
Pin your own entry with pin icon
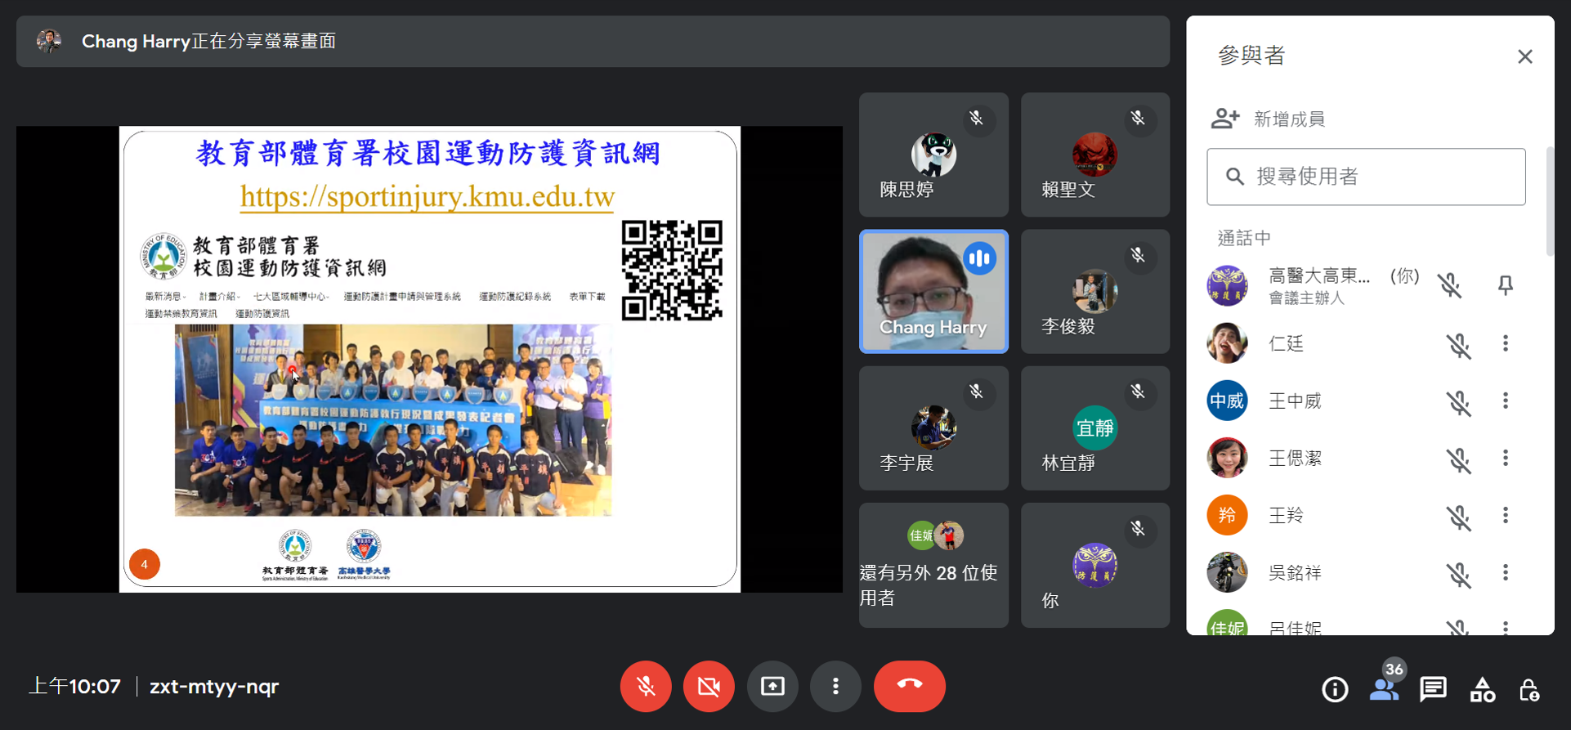coord(1505,285)
